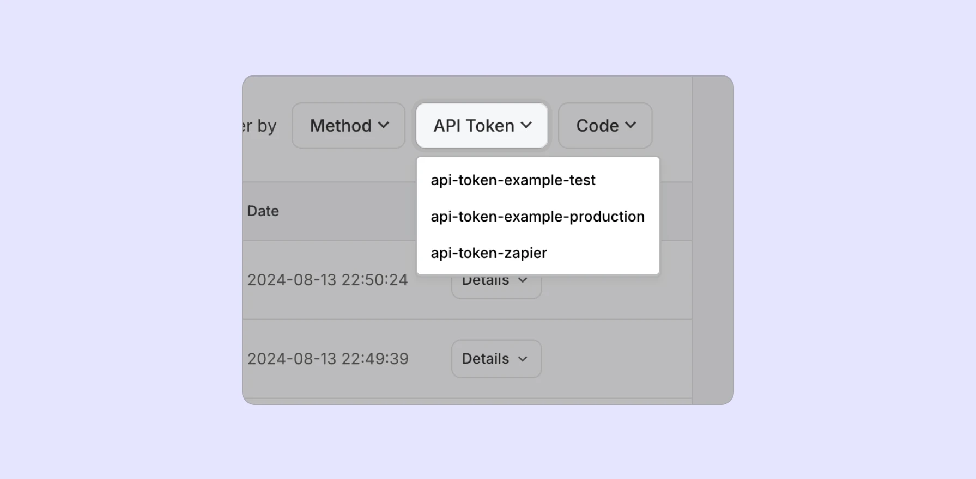
Task: Select the 2024-08-13 22:49:39 timestamp cell
Action: point(328,359)
